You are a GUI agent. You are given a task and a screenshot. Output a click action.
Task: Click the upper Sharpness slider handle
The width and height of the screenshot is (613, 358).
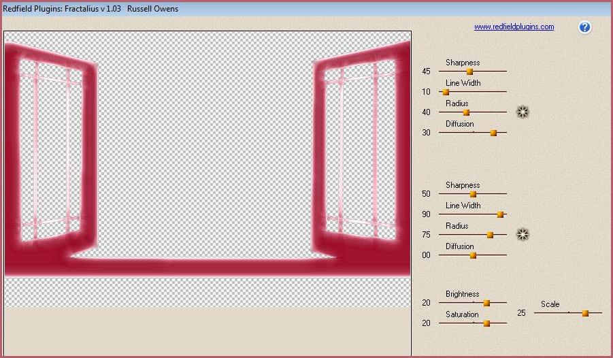(x=469, y=71)
